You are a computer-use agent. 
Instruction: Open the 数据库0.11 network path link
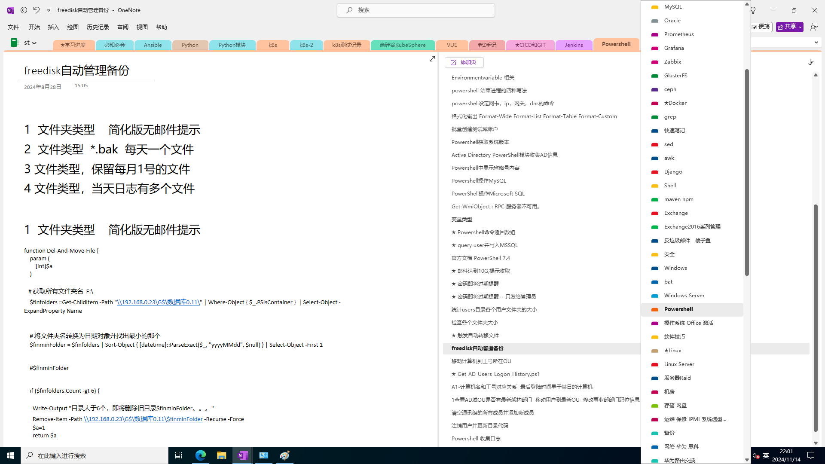coord(158,302)
